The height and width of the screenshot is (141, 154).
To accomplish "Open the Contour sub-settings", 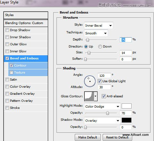I will 20,66.
